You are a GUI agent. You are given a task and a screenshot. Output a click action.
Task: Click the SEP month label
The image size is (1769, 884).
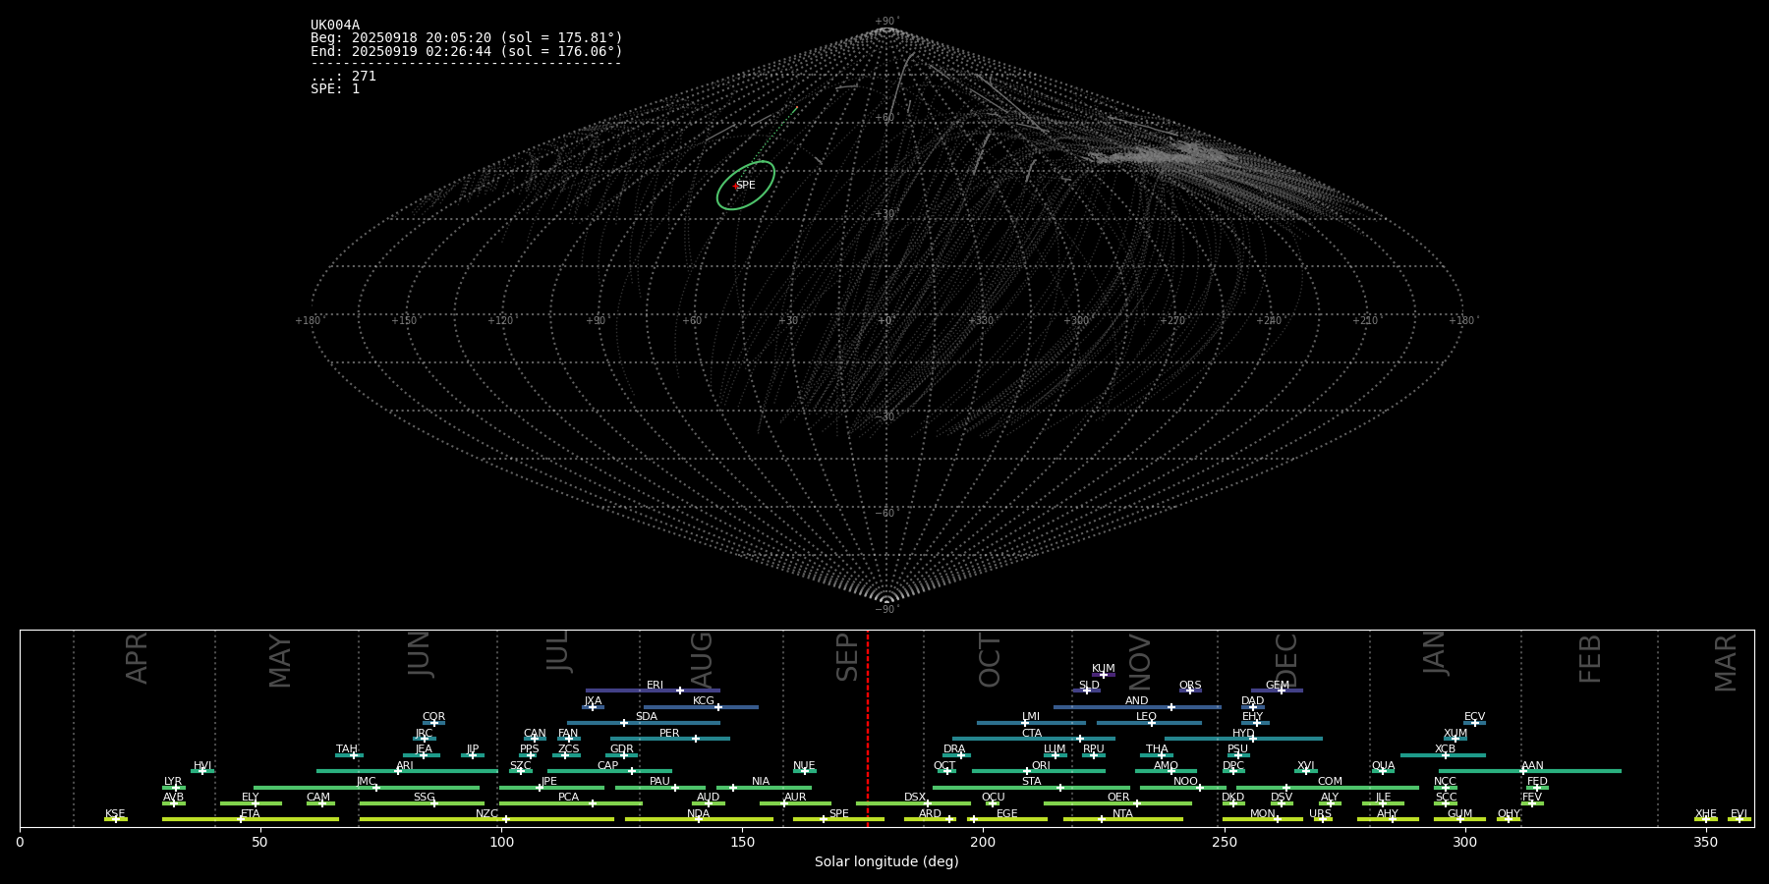(x=847, y=657)
